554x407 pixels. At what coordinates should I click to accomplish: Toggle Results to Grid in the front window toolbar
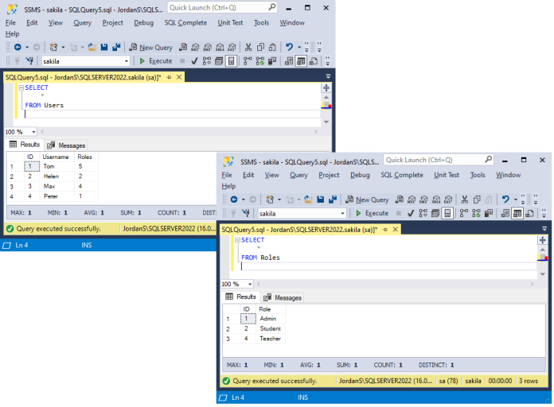tap(517, 213)
